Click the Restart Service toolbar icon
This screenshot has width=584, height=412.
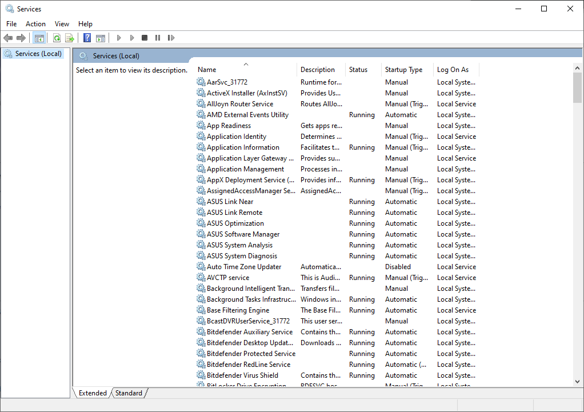tap(171, 38)
